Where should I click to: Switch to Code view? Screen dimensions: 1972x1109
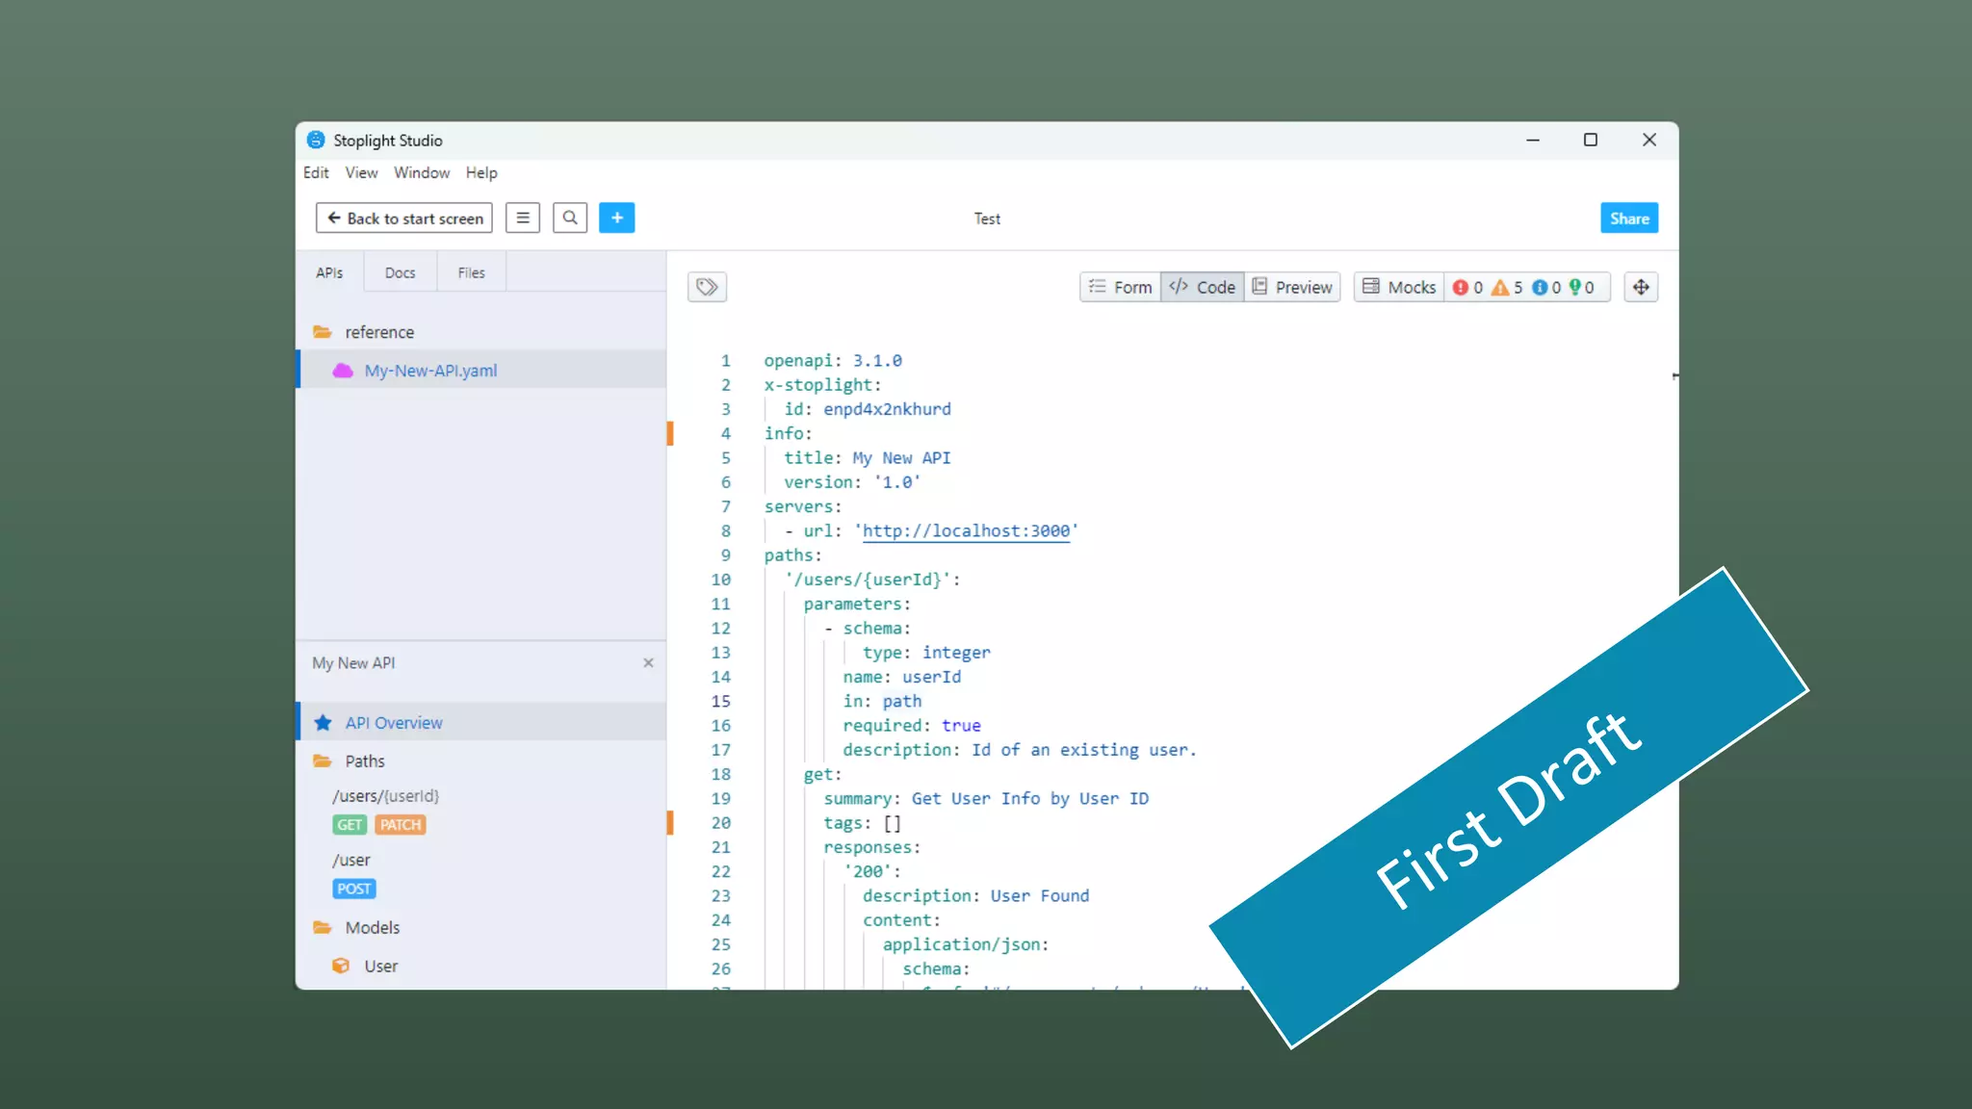pyautogui.click(x=1203, y=287)
